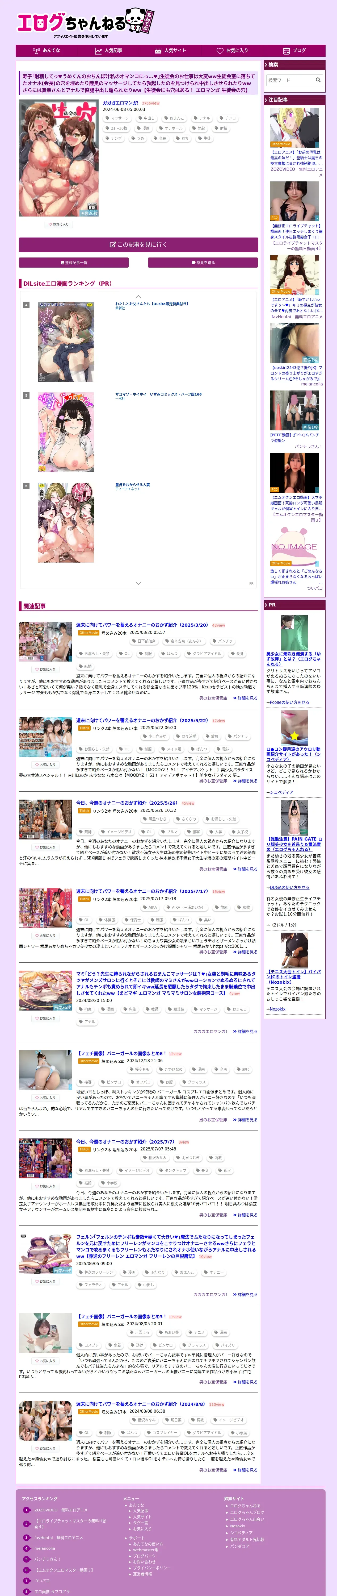Toggle お気に入り on the 2025/7/17 related article
Viewport: 337px width, 1596px height.
[45, 936]
